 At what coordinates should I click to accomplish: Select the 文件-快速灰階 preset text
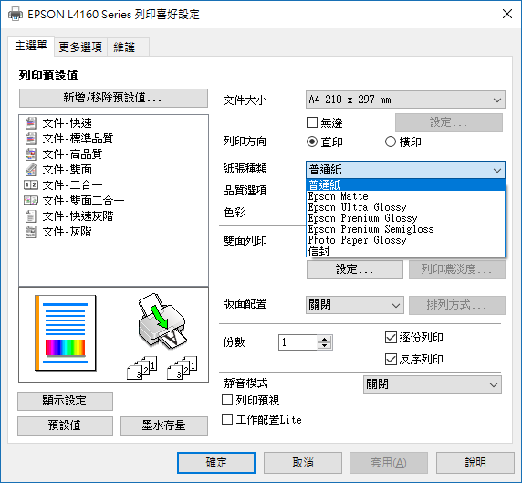click(x=78, y=216)
